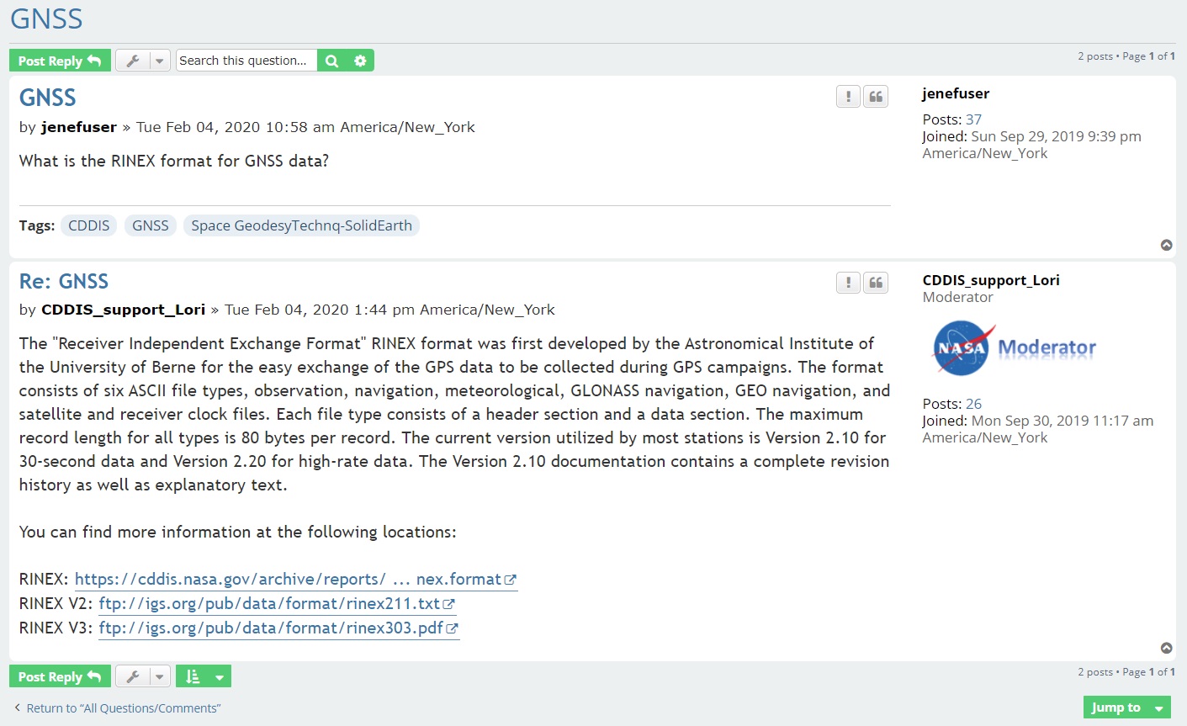The image size is (1187, 726).
Task: Jump to top arrow in first post
Action: click(x=1167, y=245)
